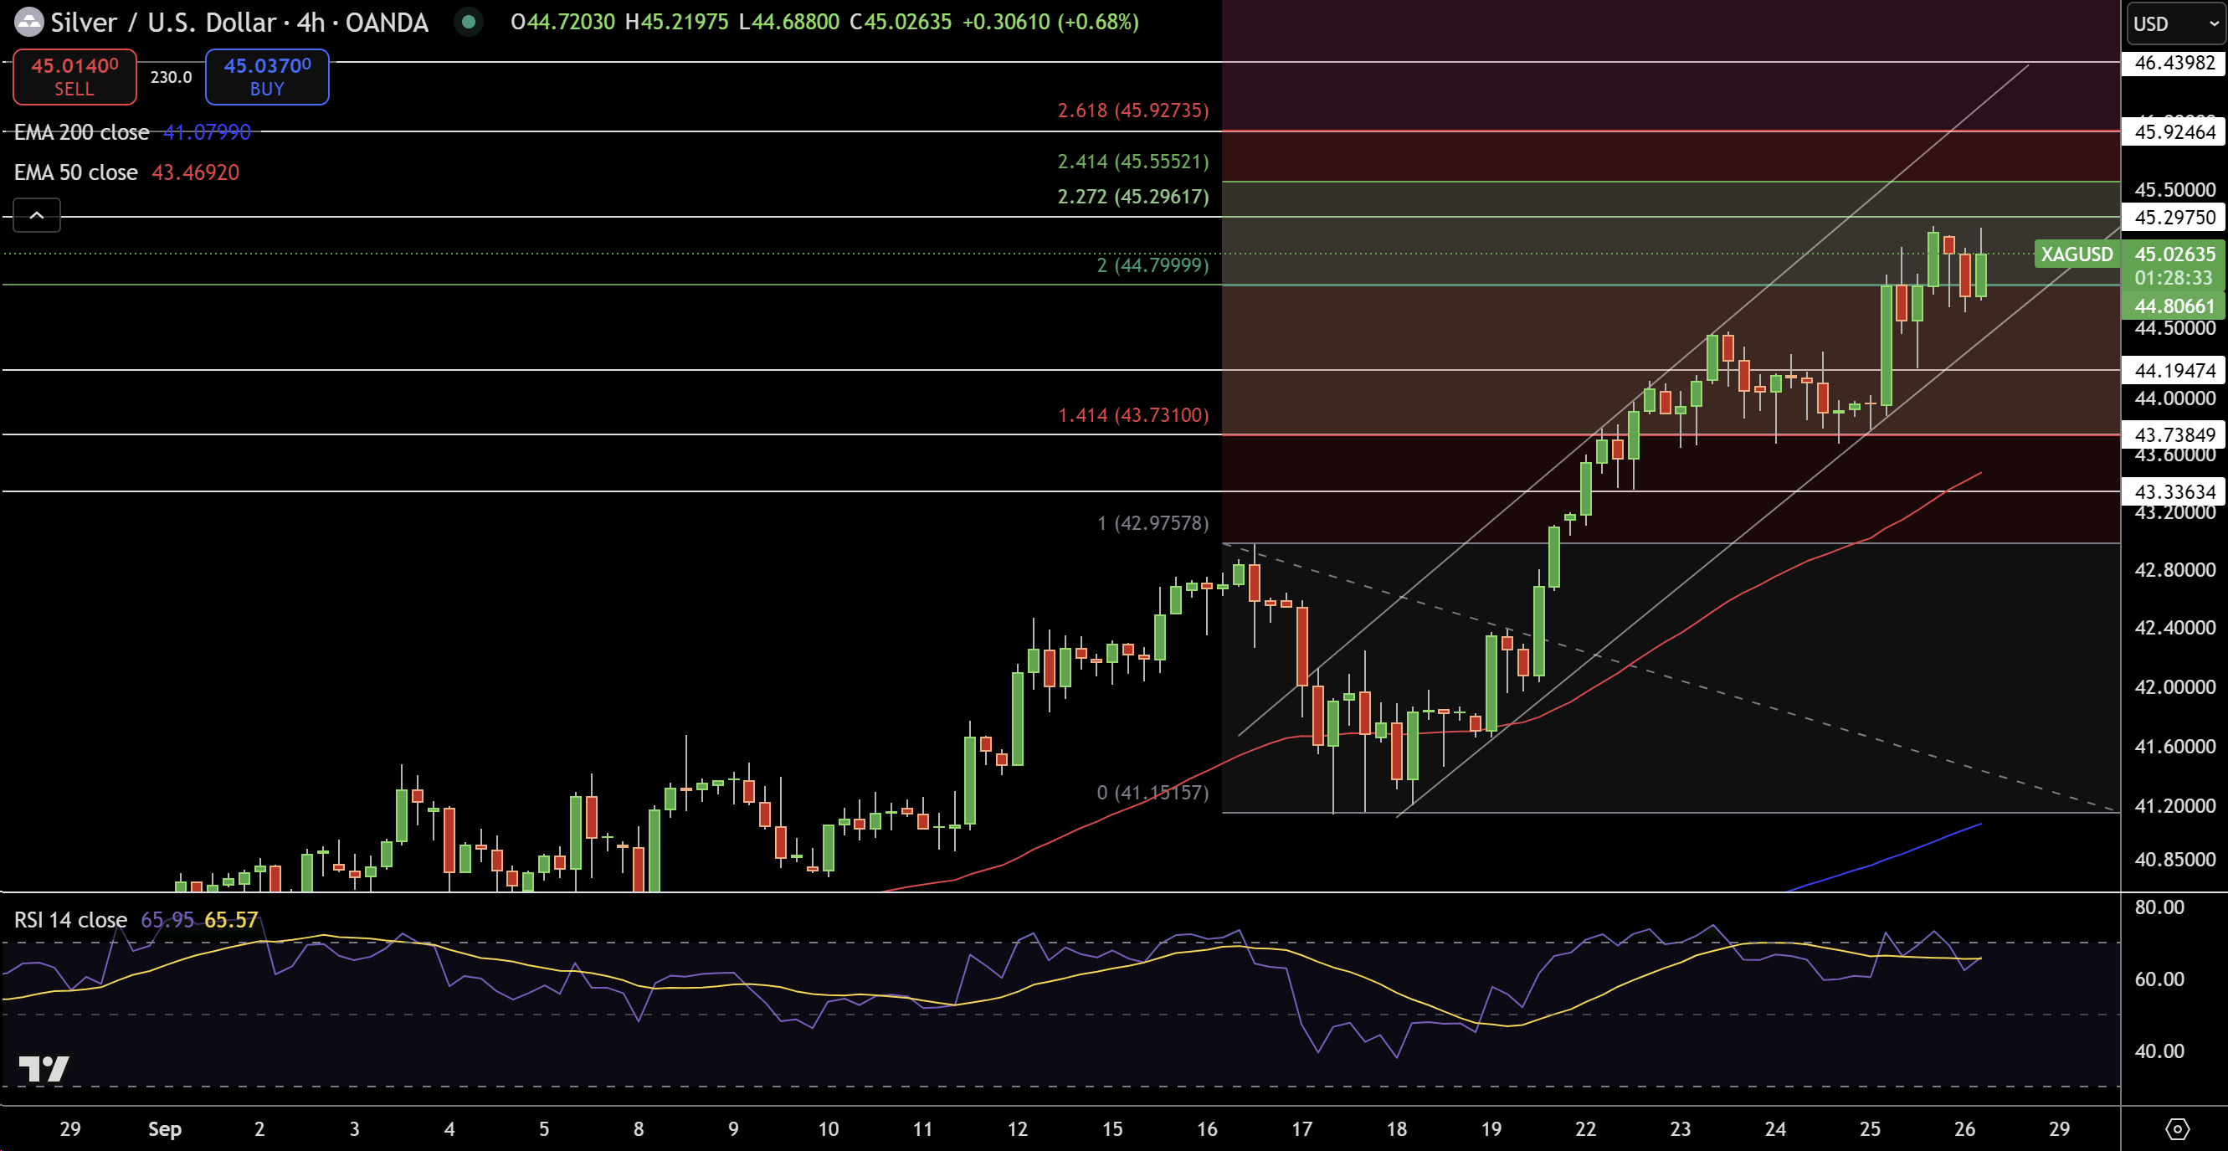Click the 45.02635 current price label
The image size is (2228, 1151).
tap(2174, 254)
